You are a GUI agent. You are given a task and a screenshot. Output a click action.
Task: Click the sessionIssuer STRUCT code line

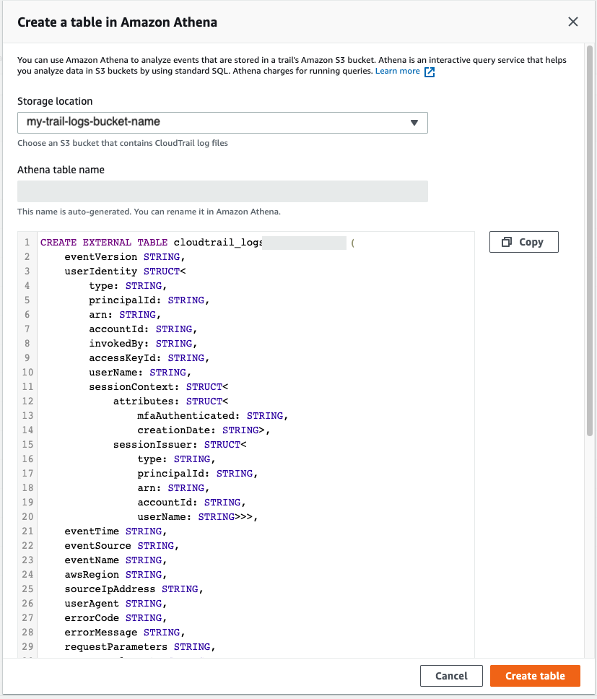(180, 445)
